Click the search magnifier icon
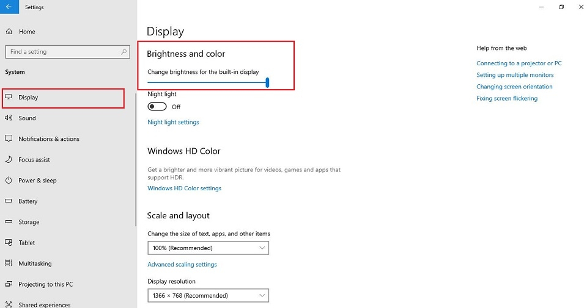The height and width of the screenshot is (308, 587). 124,52
